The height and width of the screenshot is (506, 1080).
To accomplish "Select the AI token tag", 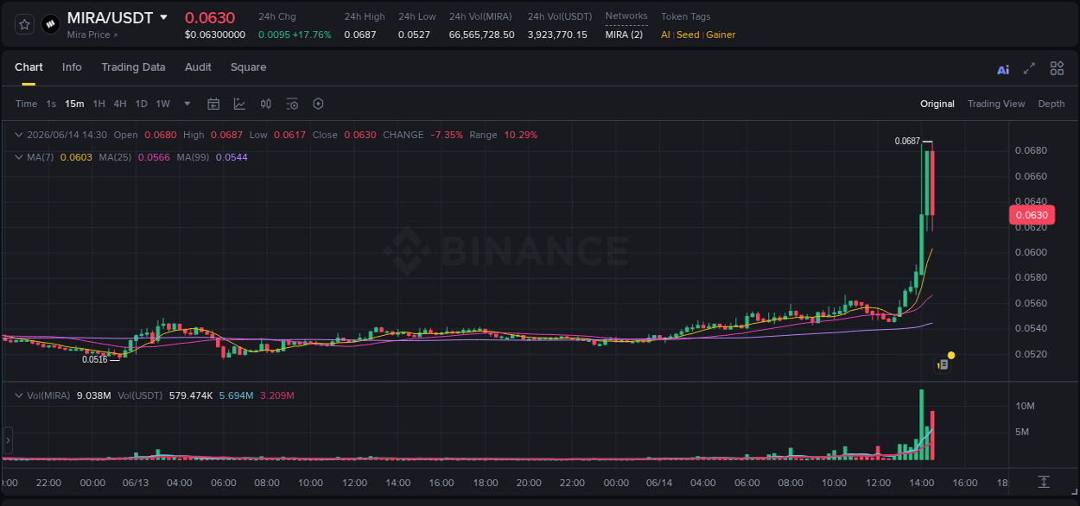I will 665,35.
